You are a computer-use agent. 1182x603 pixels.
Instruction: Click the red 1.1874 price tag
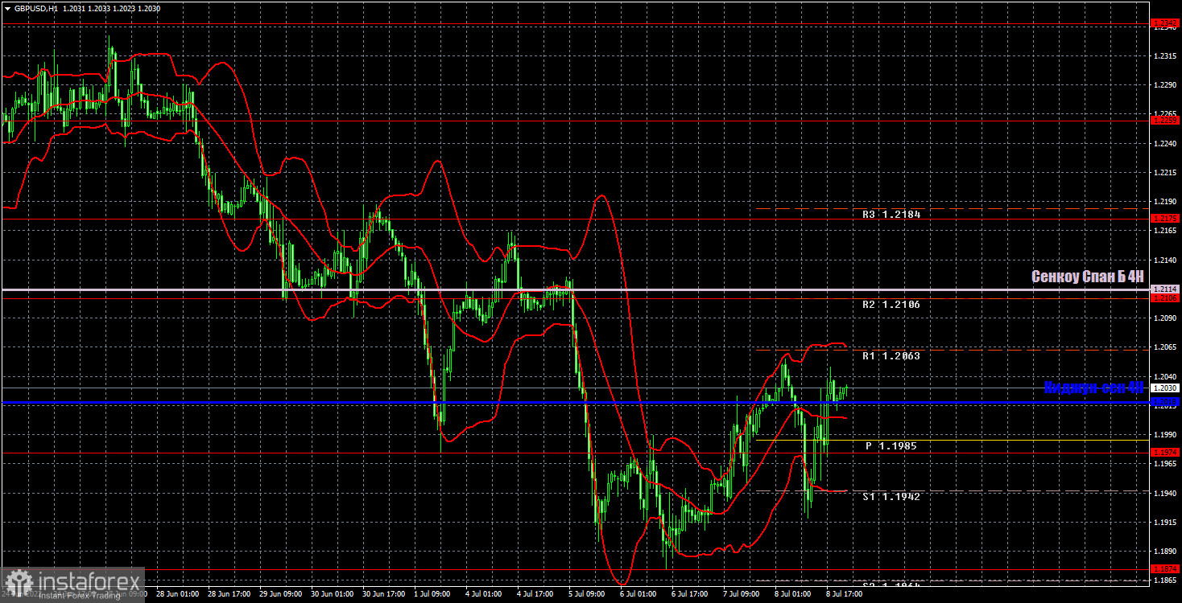(x=1165, y=569)
